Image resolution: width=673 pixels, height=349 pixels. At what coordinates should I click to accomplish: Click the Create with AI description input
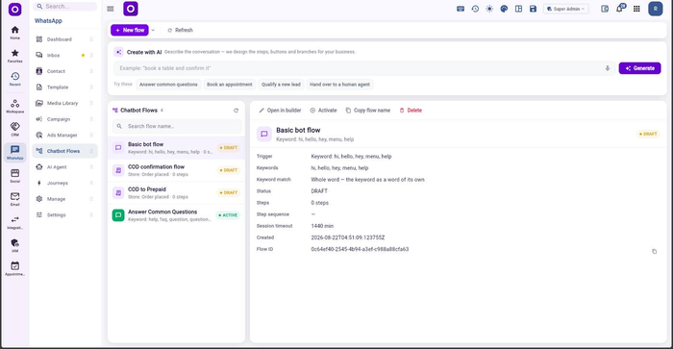[361, 68]
